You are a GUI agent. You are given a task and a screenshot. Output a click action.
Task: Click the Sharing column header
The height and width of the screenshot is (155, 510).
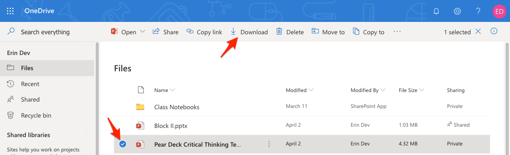(x=456, y=90)
